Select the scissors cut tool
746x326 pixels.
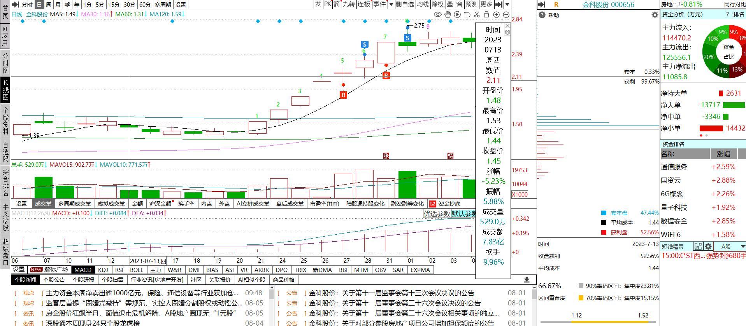point(477,14)
